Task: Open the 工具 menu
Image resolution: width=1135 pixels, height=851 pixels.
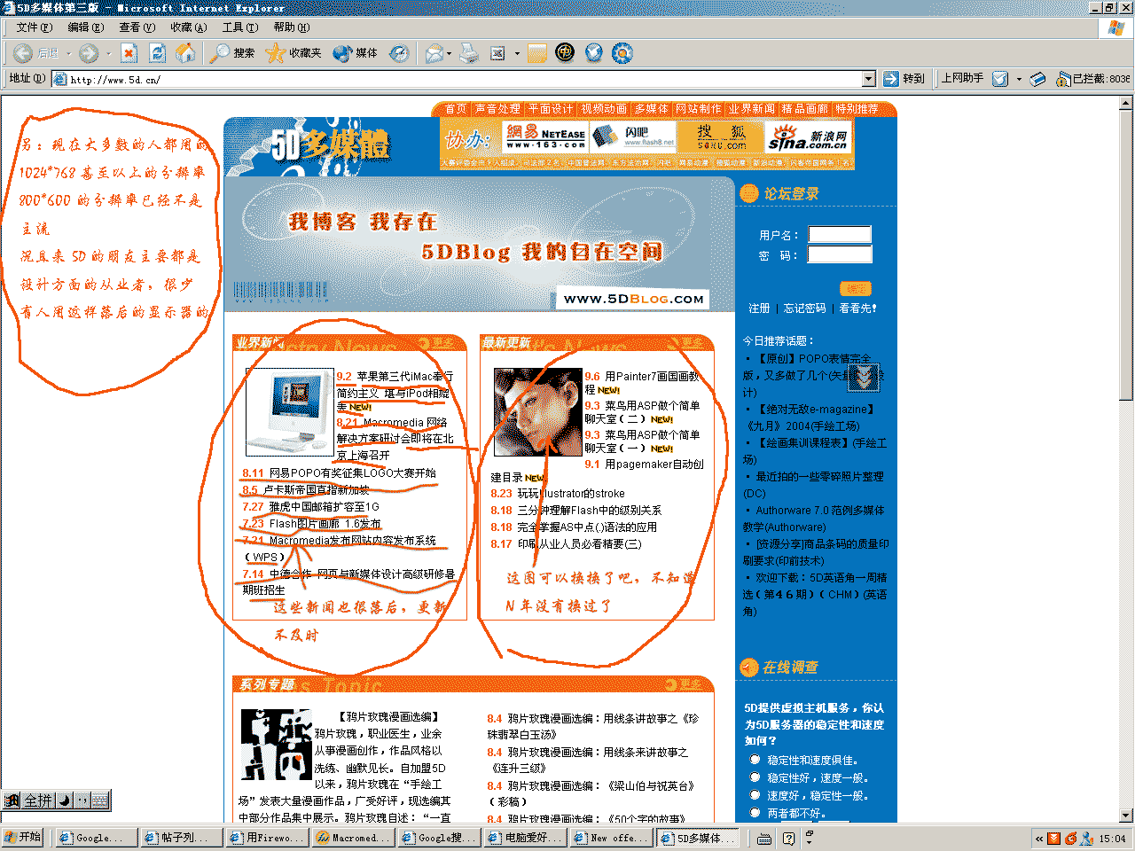Action: coord(240,27)
